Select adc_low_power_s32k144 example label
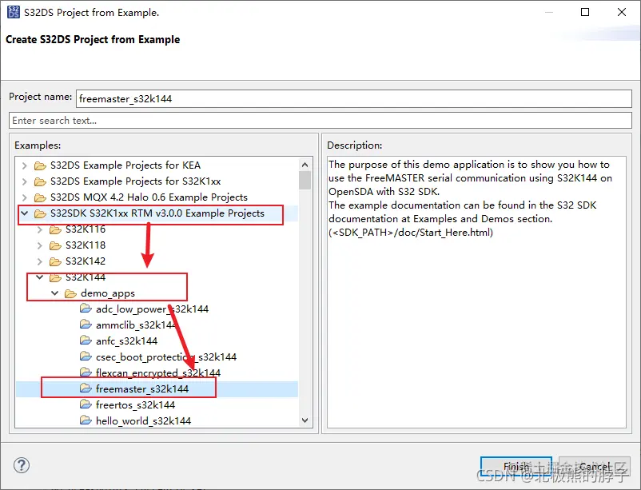This screenshot has height=490, width=641. pos(152,309)
